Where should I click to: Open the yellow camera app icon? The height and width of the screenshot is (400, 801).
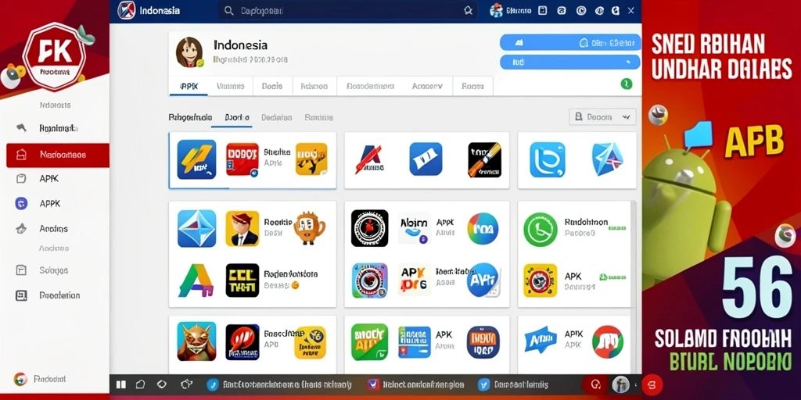pyautogui.click(x=540, y=280)
